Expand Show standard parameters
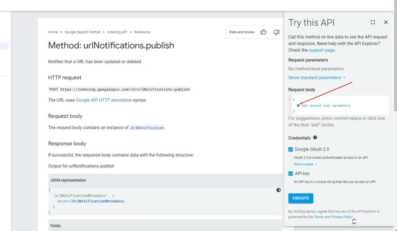Image resolution: width=397 pixels, height=231 pixels. click(x=317, y=78)
